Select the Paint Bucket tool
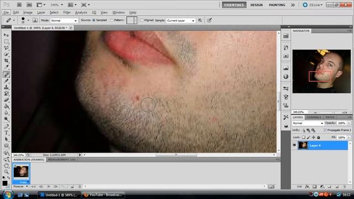Image resolution: width=354 pixels, height=199 pixels. pyautogui.click(x=6, y=106)
